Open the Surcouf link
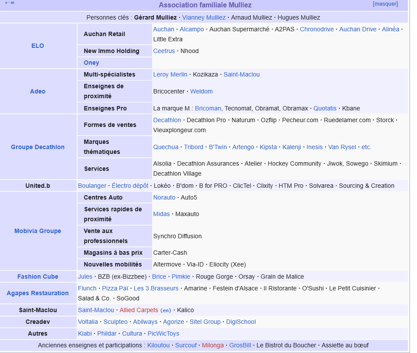 click(x=186, y=345)
